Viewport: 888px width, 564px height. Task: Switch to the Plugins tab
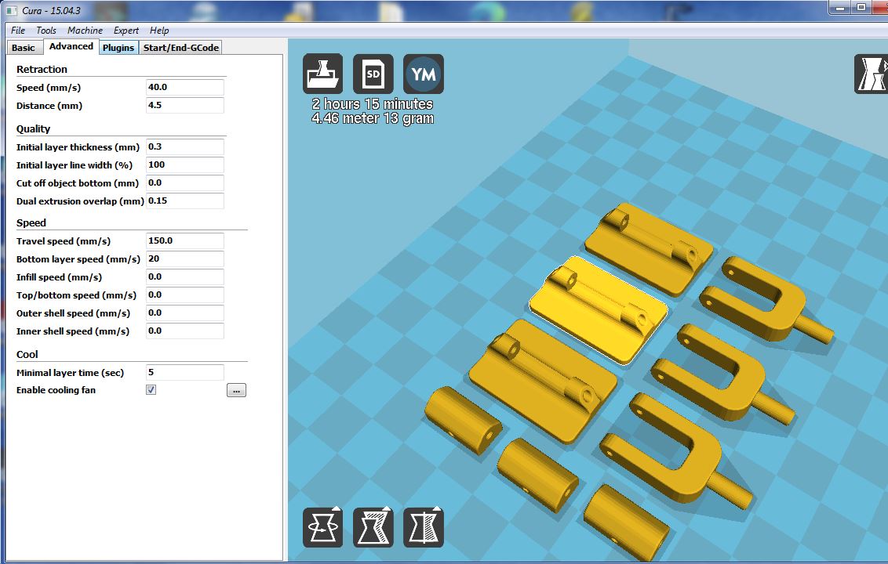point(118,48)
